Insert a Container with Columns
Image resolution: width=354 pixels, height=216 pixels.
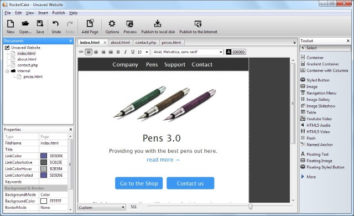click(325, 70)
